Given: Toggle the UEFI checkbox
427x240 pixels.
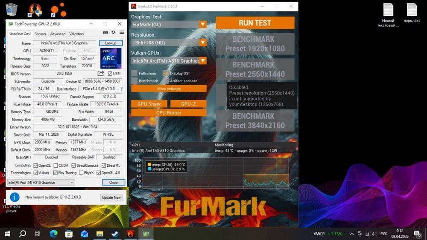Looking at the screenshot, I should (x=110, y=74).
